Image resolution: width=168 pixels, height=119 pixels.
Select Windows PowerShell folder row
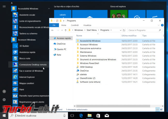pos(120,63)
